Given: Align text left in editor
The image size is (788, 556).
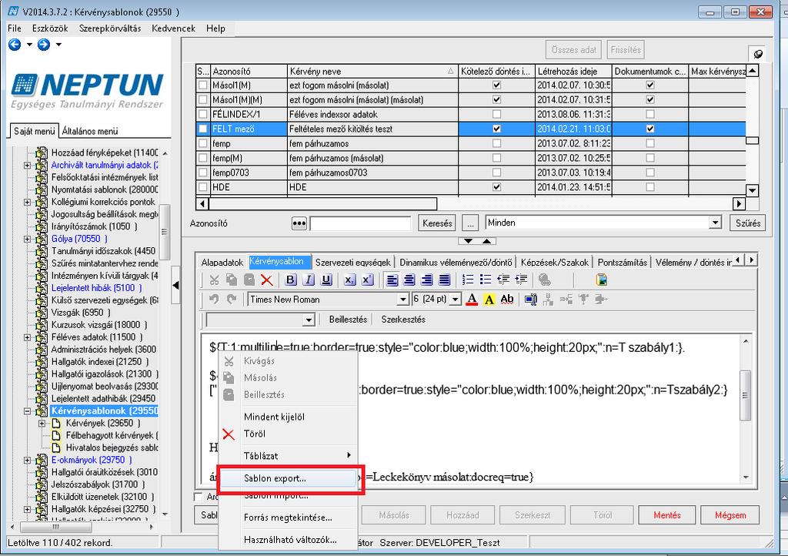Looking at the screenshot, I should click(392, 280).
